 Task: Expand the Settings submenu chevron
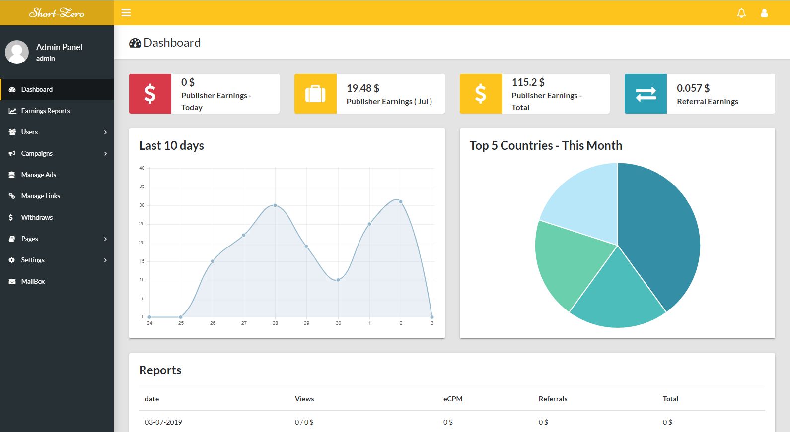coord(105,260)
